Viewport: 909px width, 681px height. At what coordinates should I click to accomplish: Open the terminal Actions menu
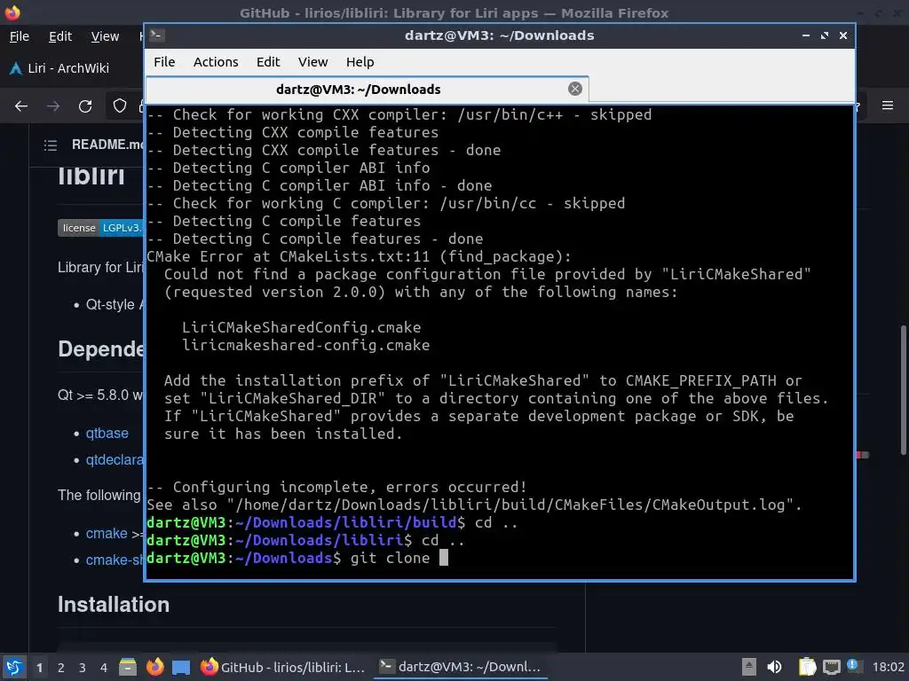(216, 62)
